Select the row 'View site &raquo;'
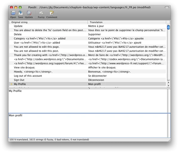The height and width of the screenshot is (153, 179). (x=87, y=67)
